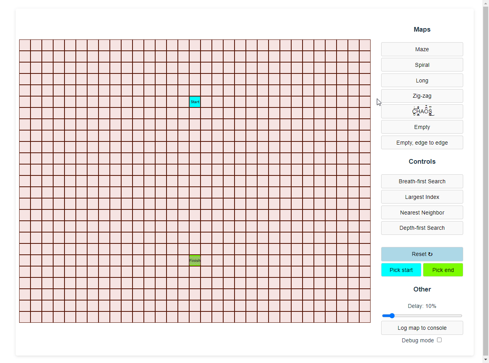The width and height of the screenshot is (489, 363).
Task: Click the scrollbar down arrow
Action: (x=485, y=359)
